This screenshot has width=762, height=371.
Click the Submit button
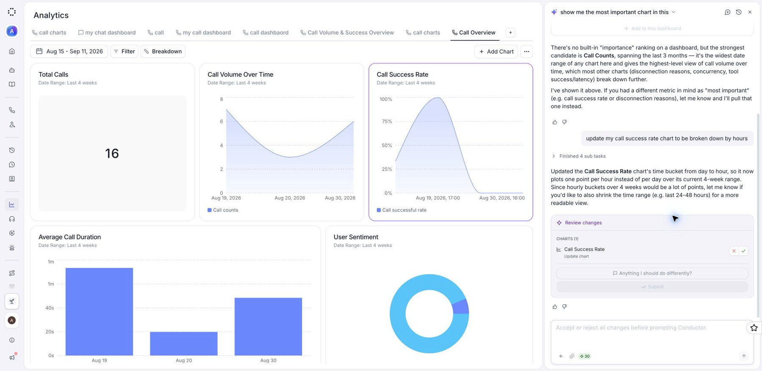(652, 287)
